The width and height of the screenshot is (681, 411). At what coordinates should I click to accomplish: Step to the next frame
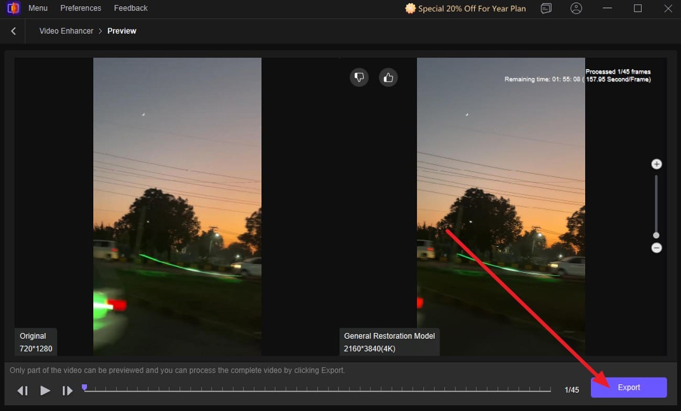[x=68, y=390]
